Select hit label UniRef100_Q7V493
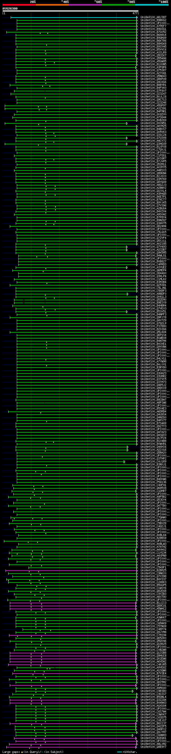 [153, 247]
